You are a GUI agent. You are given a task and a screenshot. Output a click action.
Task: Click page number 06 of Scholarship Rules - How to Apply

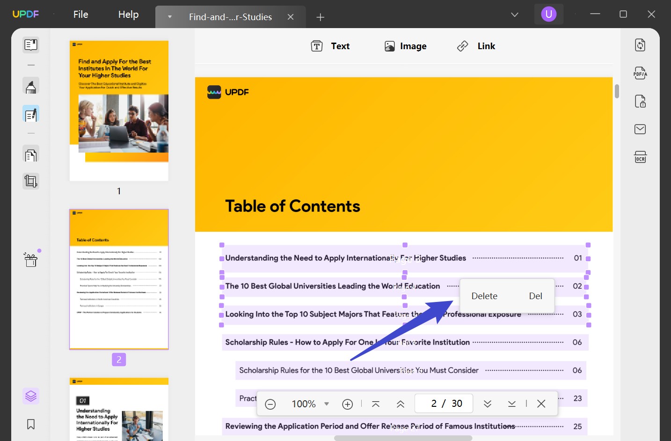pos(577,342)
